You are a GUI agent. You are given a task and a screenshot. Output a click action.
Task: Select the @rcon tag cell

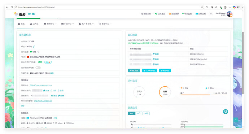[x=197, y=64]
